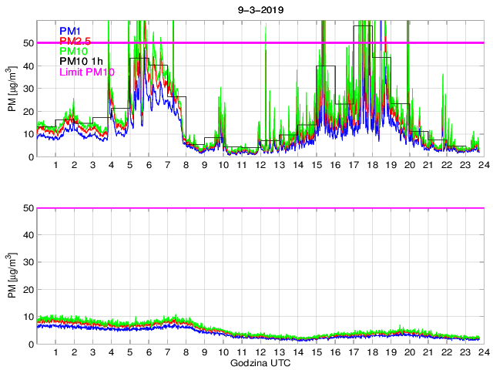Click the PM1 legend label
This screenshot has width=493, height=370.
[x=72, y=32]
